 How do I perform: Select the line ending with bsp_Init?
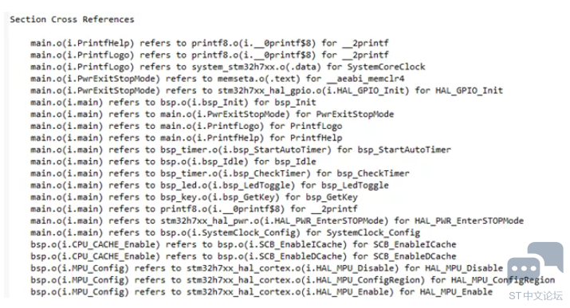click(173, 103)
